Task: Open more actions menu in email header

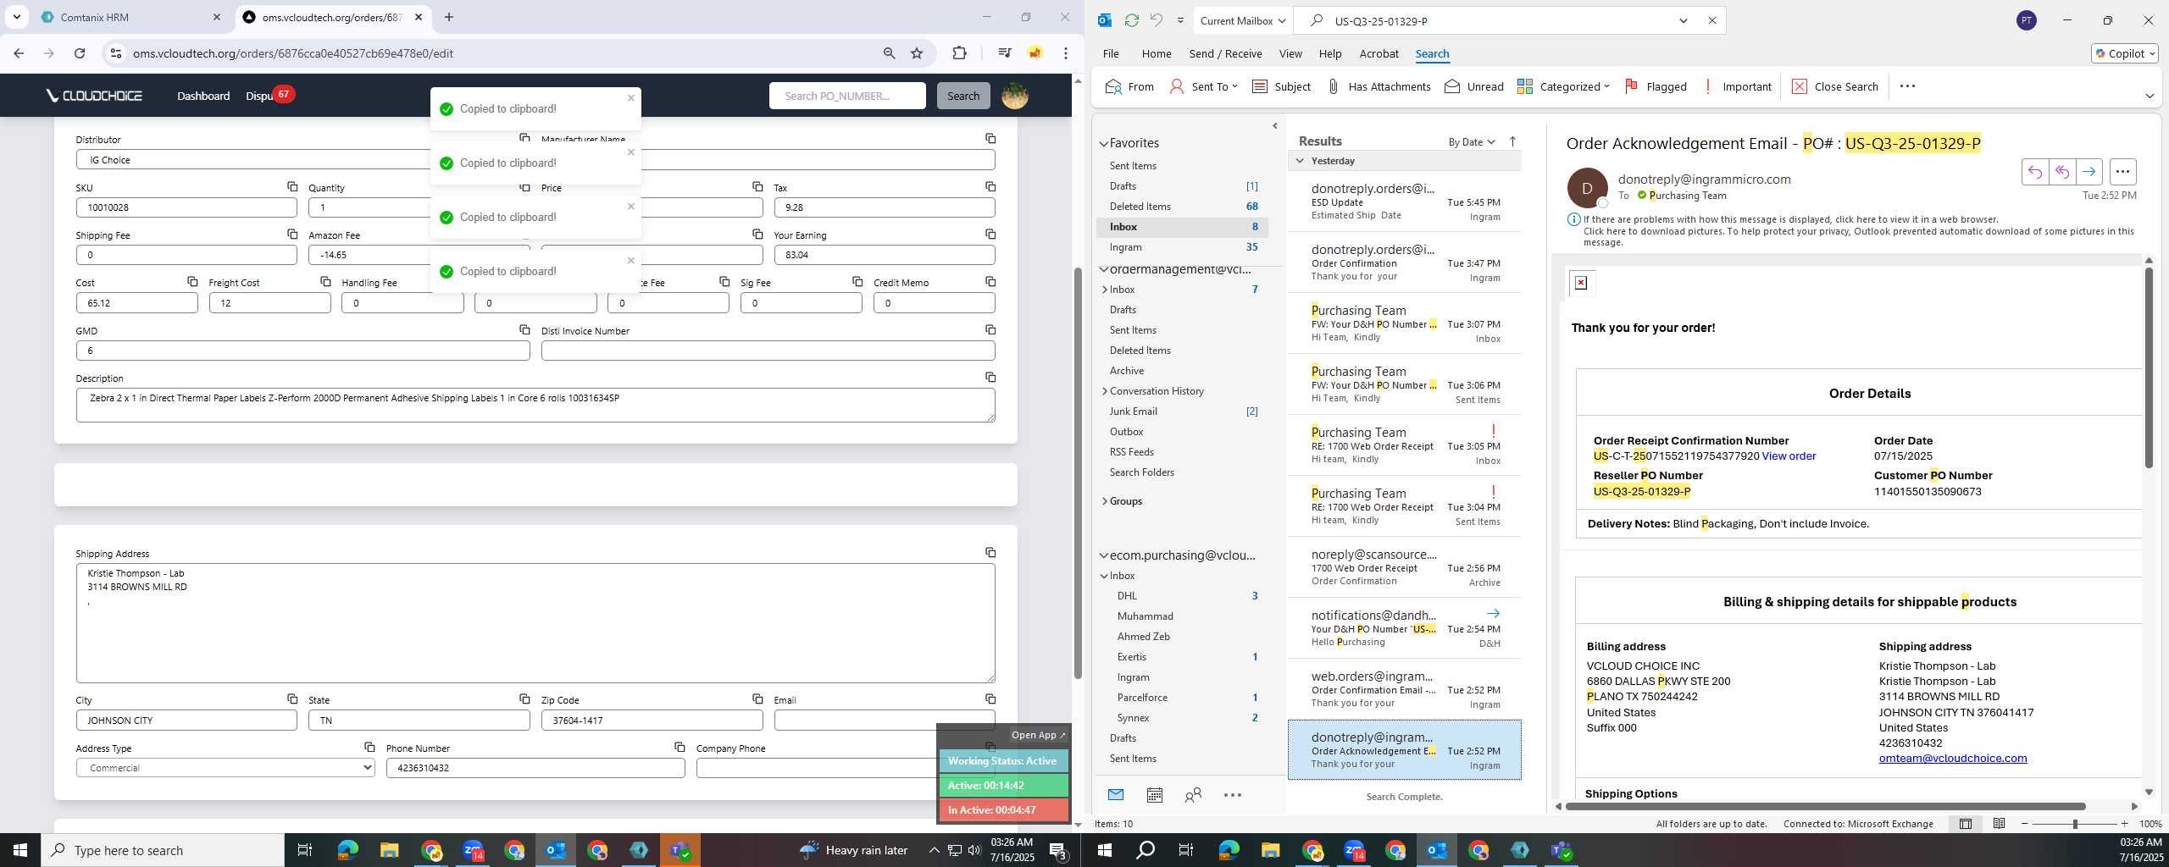Action: 2122,172
